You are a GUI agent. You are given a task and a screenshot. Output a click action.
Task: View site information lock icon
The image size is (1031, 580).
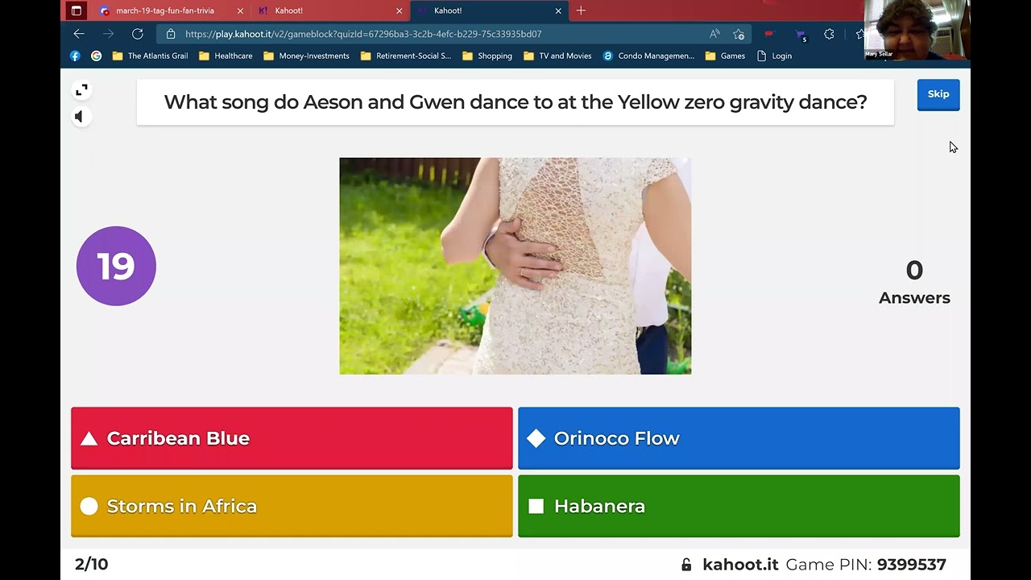point(171,34)
